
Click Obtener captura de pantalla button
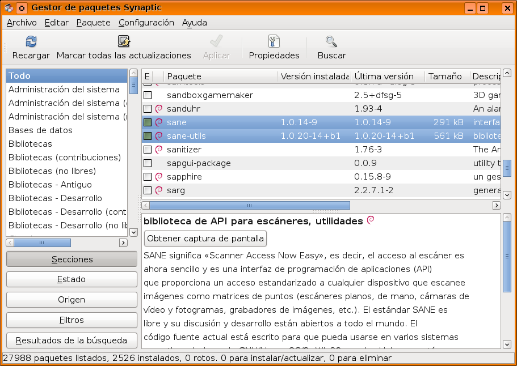(205, 239)
